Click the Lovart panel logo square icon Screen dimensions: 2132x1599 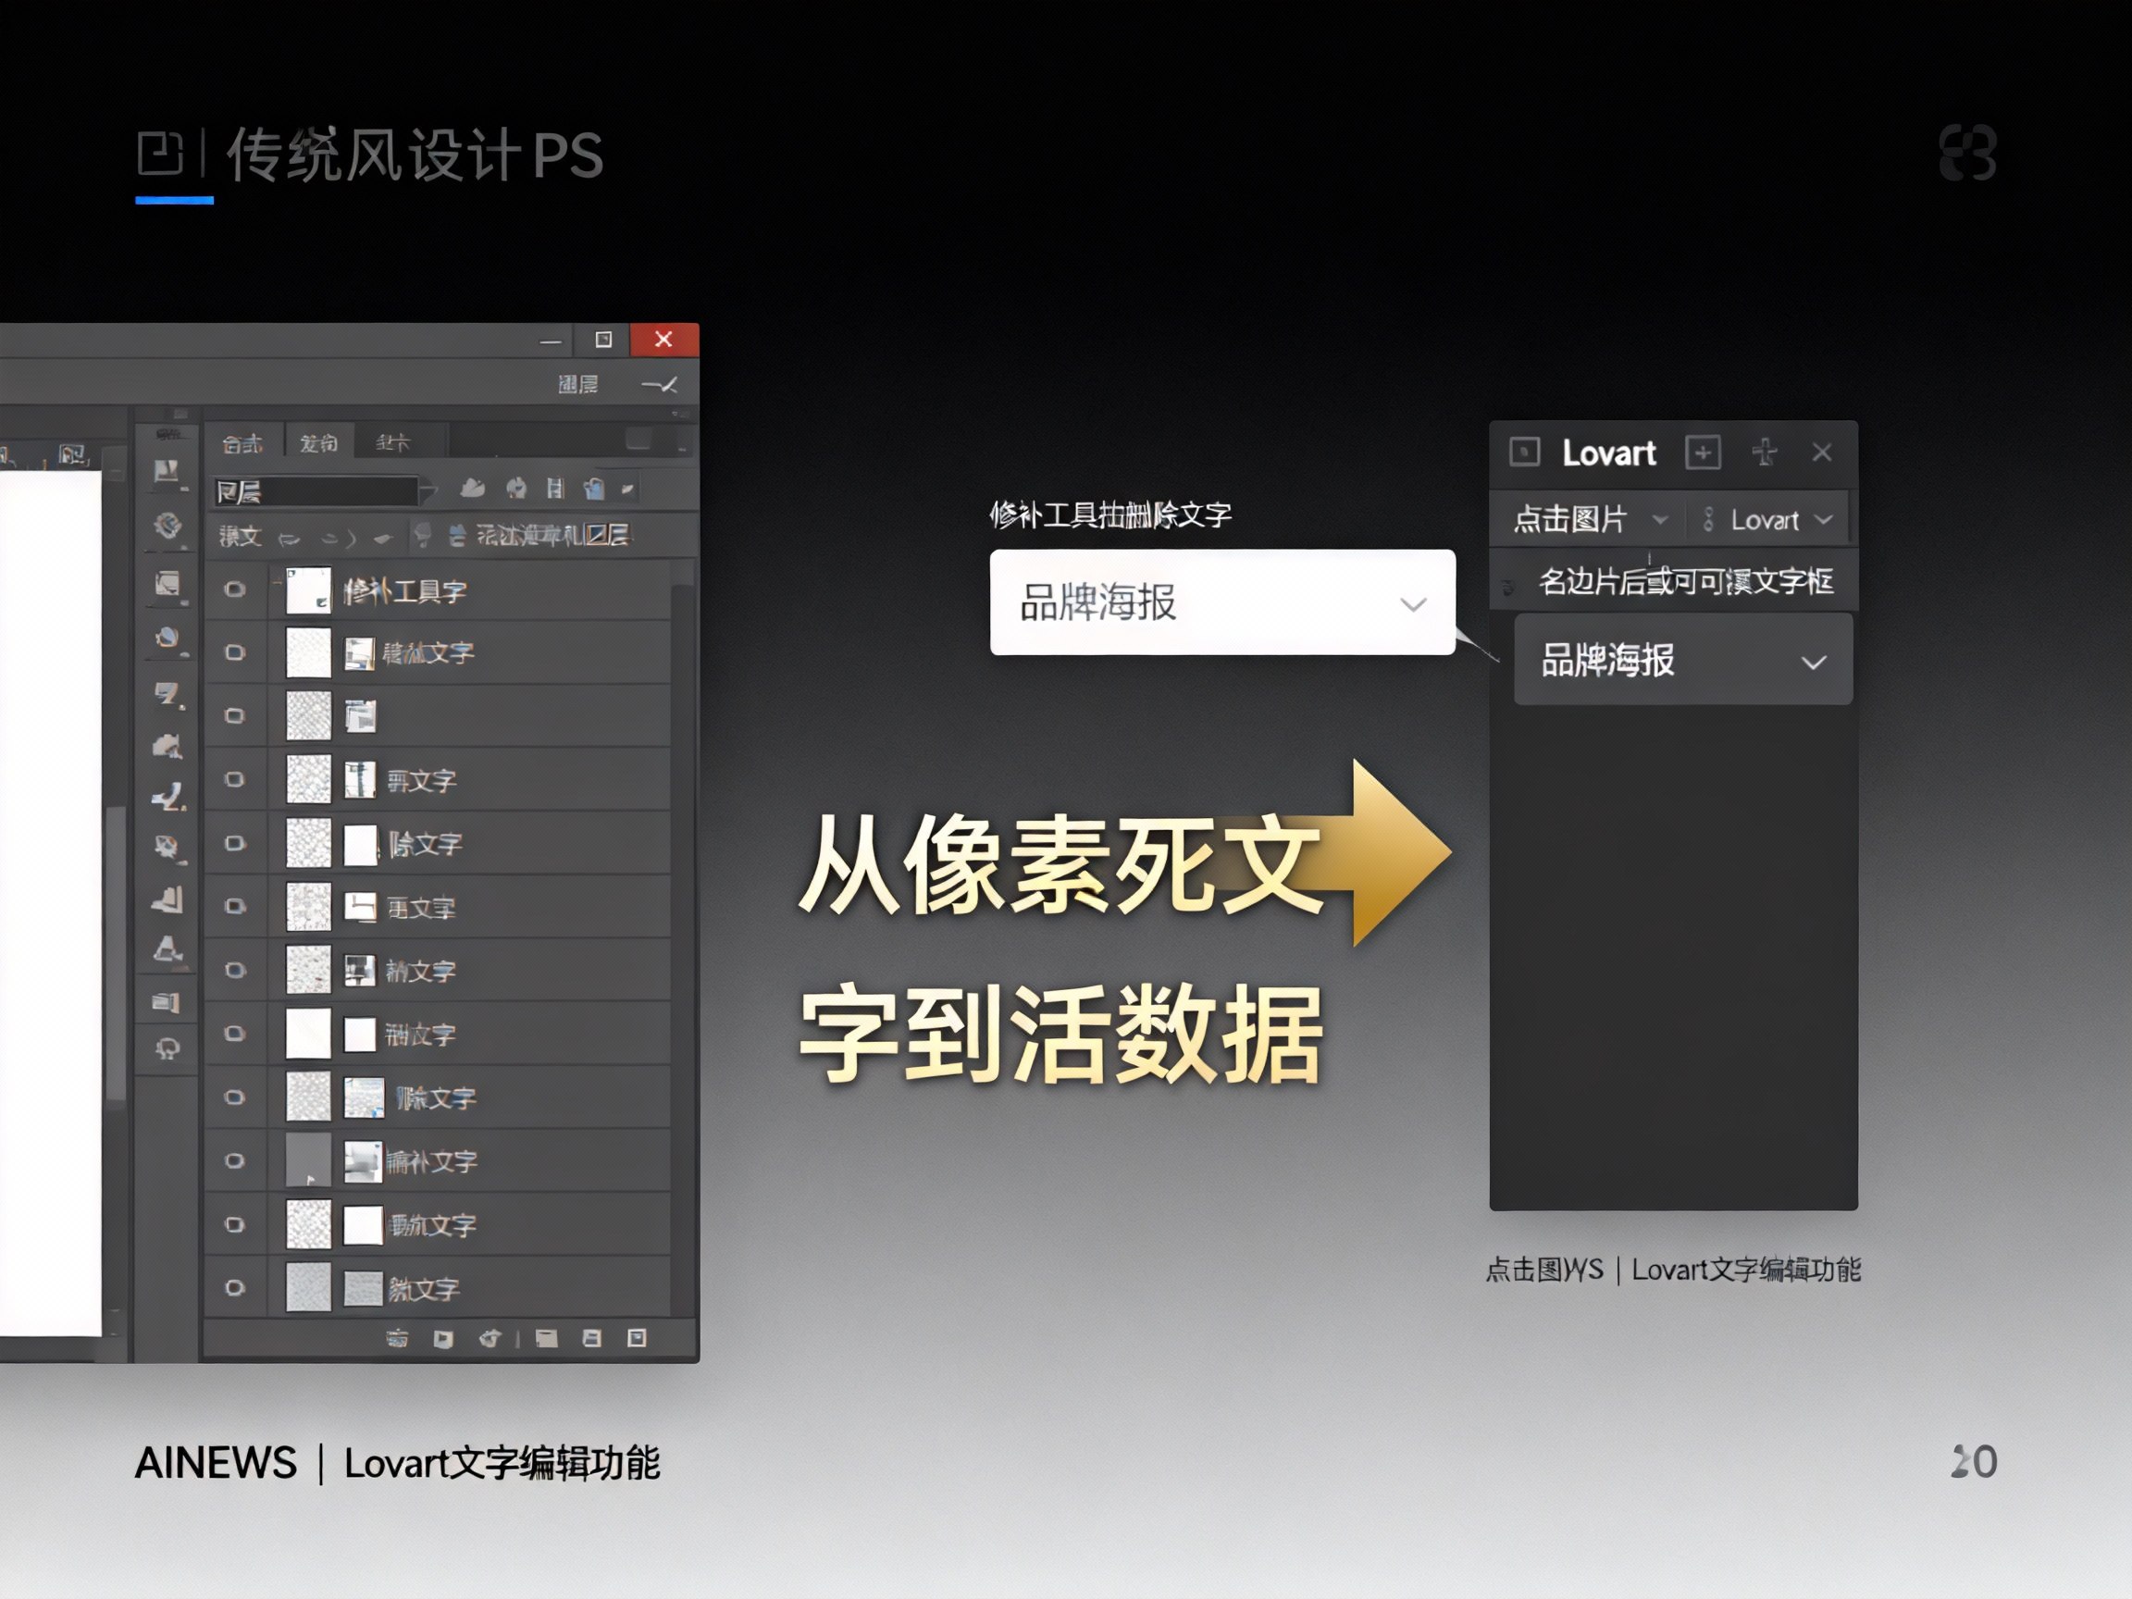[1524, 452]
